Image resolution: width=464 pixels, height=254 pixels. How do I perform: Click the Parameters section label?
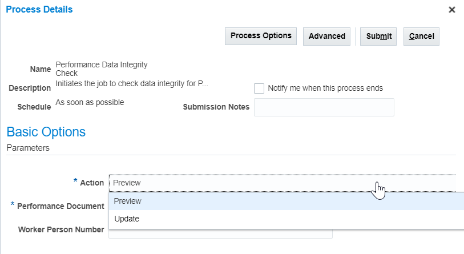(x=28, y=148)
